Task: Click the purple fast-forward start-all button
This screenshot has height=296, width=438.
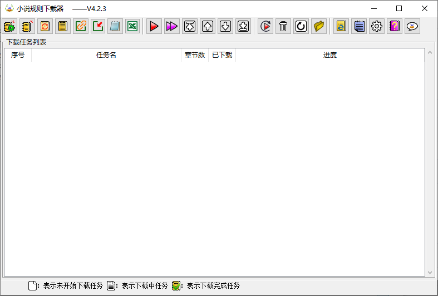Action: pyautogui.click(x=172, y=26)
